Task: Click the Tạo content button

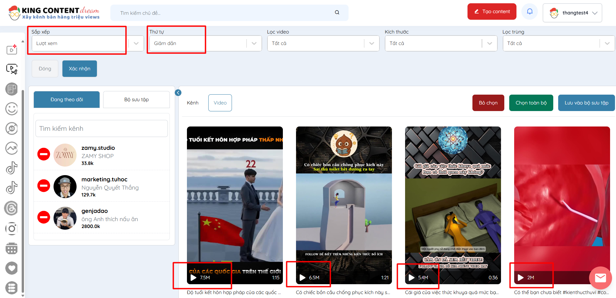Action: click(x=492, y=11)
